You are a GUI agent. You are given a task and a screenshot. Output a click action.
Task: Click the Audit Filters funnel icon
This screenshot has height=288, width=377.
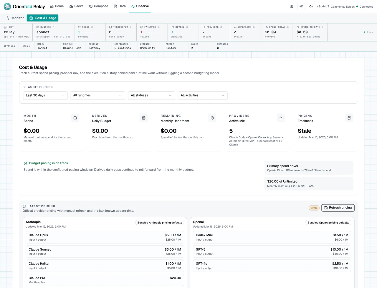(25, 87)
